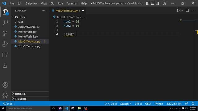
Task: Open notifications bell
Action: click(x=193, y=104)
